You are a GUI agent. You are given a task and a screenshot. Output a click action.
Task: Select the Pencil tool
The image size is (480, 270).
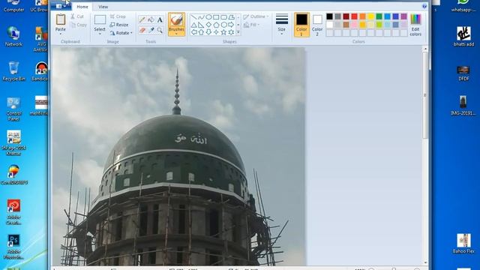click(x=142, y=20)
